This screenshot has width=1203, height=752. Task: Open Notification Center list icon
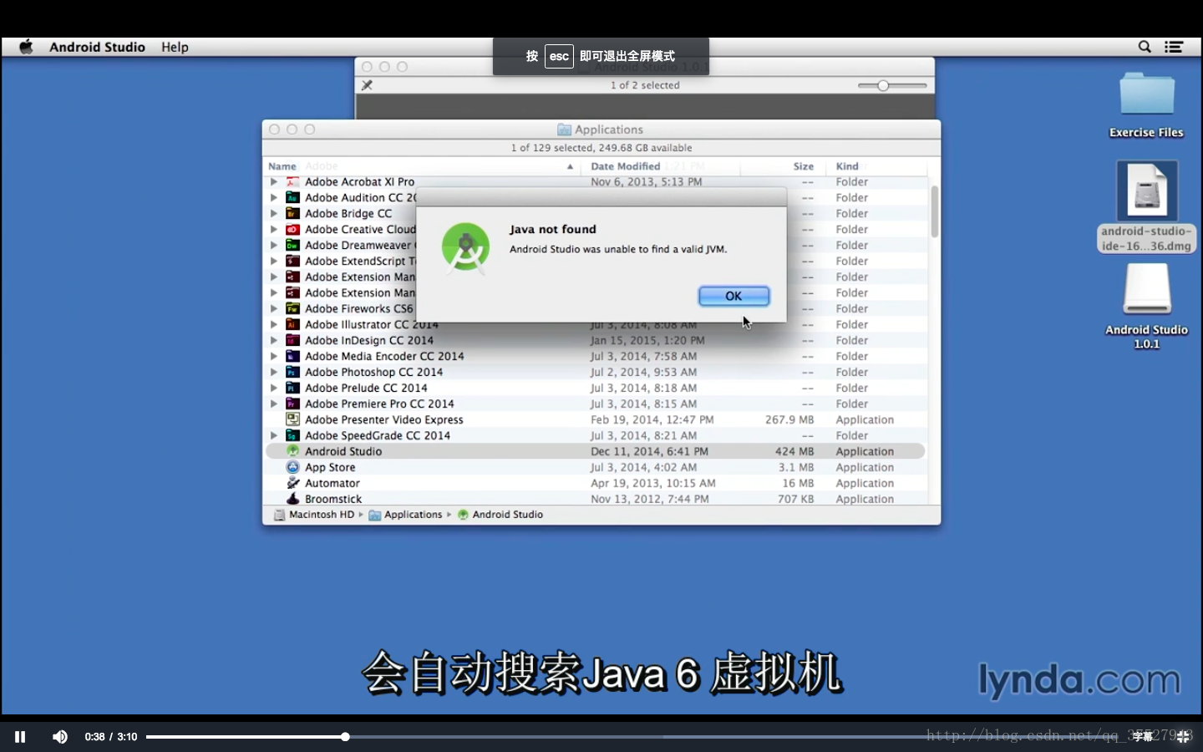point(1174,47)
